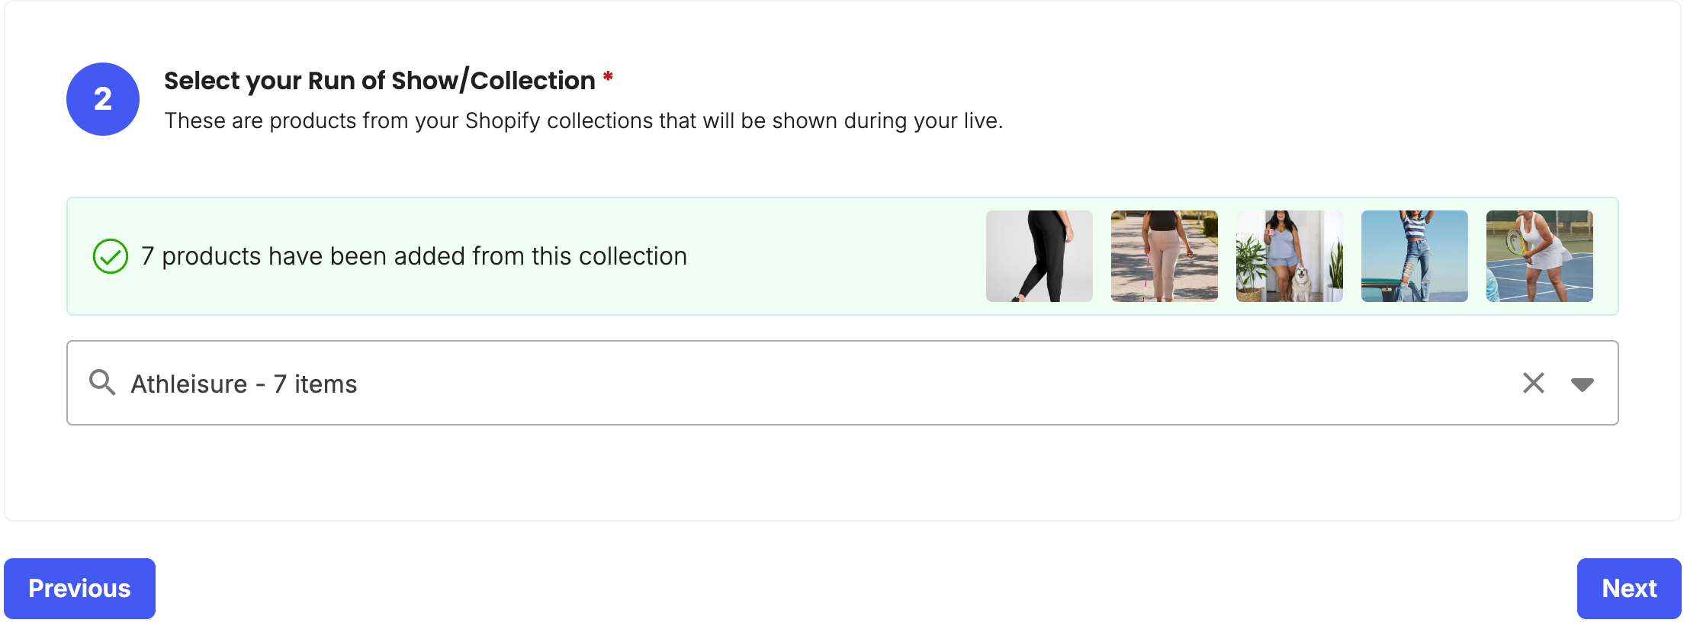Click the blue step 2 circle badge
This screenshot has height=639, width=1687.
click(103, 99)
